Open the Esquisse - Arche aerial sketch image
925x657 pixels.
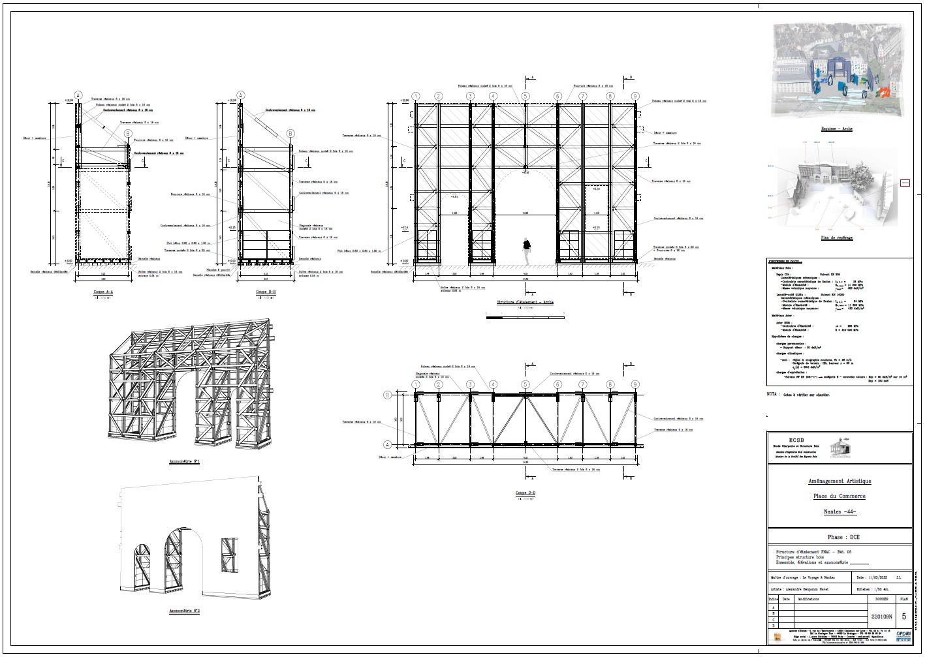click(x=837, y=70)
